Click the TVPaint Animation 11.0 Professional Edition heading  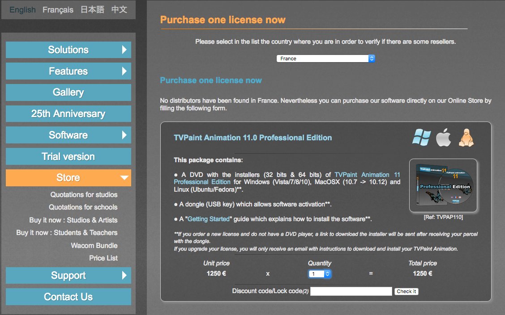[x=253, y=138]
